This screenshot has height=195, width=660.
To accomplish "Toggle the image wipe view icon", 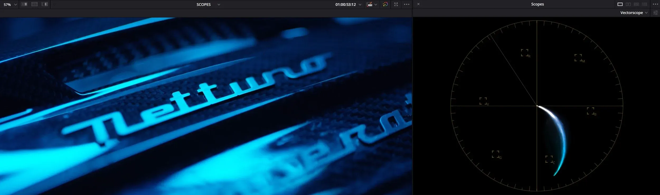I will (24, 4).
